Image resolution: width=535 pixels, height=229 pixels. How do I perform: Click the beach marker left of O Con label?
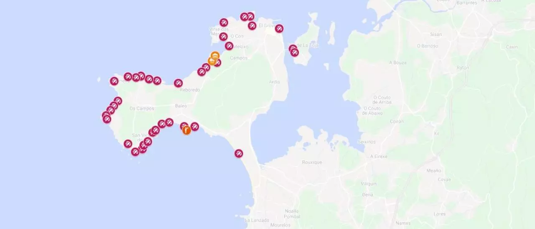(x=224, y=36)
